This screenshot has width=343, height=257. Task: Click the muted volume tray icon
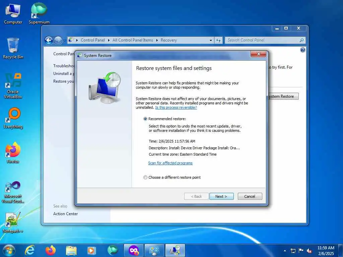coord(309,251)
